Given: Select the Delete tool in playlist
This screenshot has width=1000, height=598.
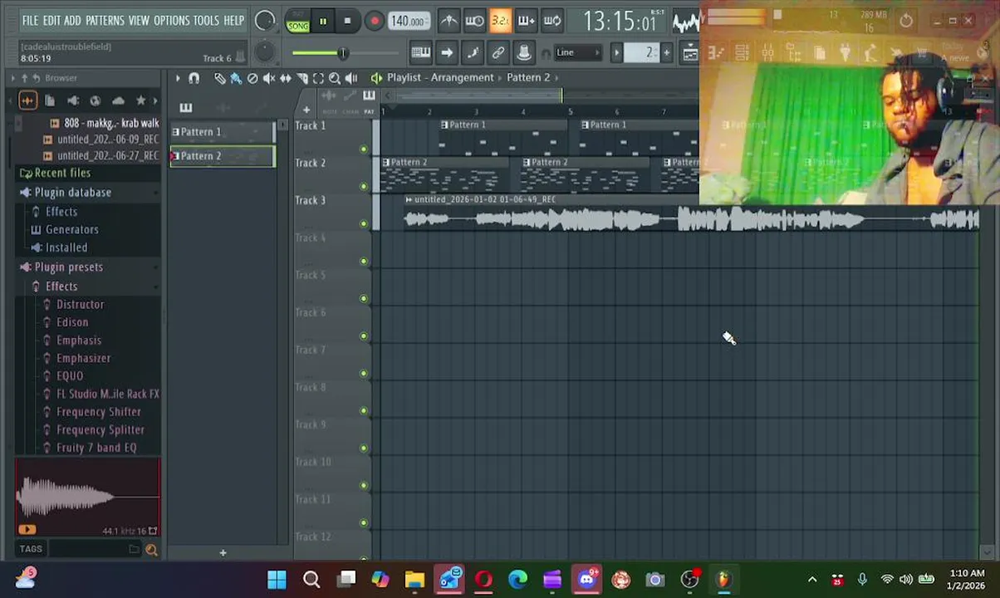Looking at the screenshot, I should 252,78.
